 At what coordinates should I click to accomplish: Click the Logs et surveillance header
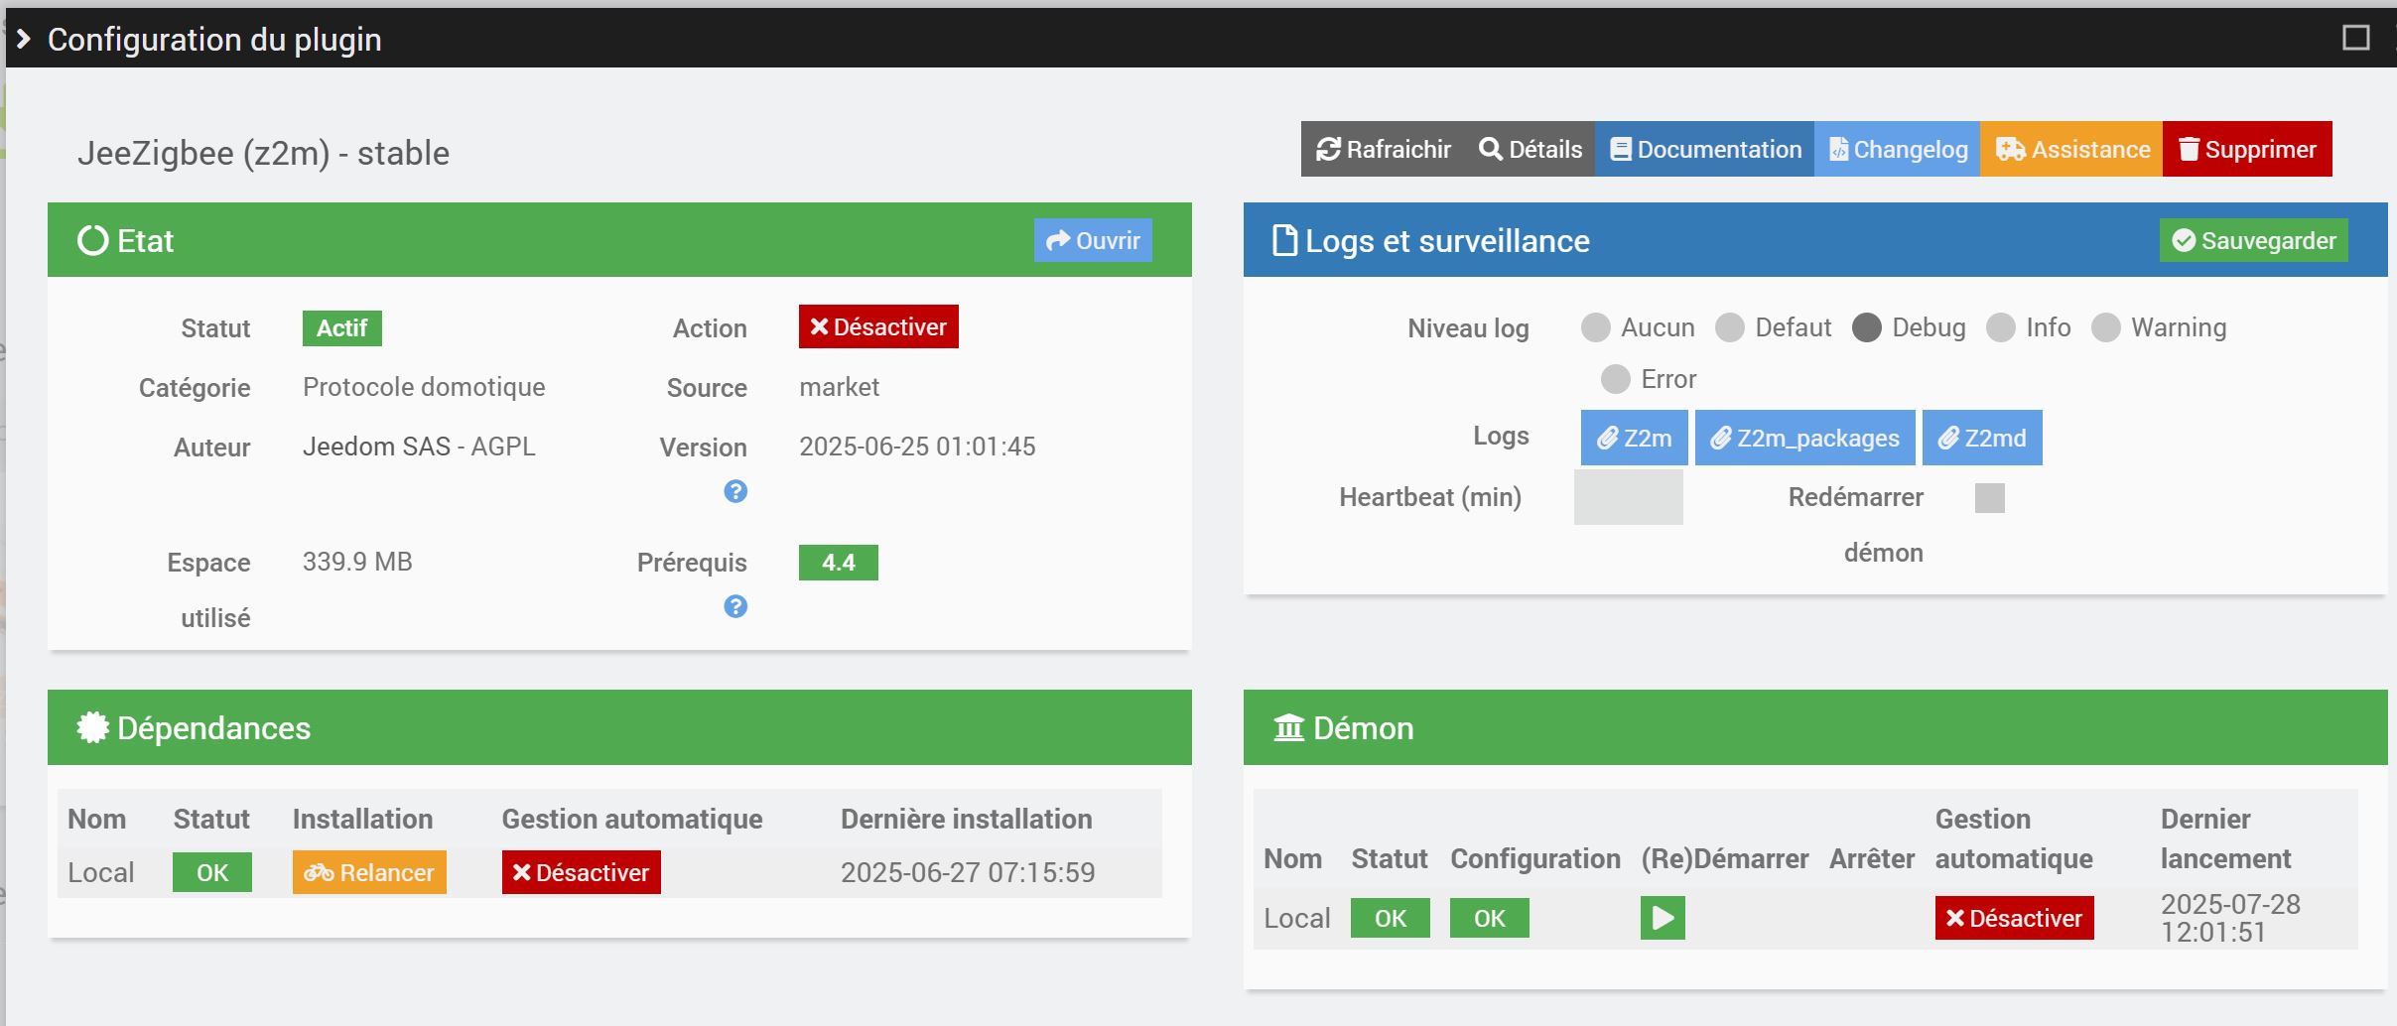point(1815,240)
